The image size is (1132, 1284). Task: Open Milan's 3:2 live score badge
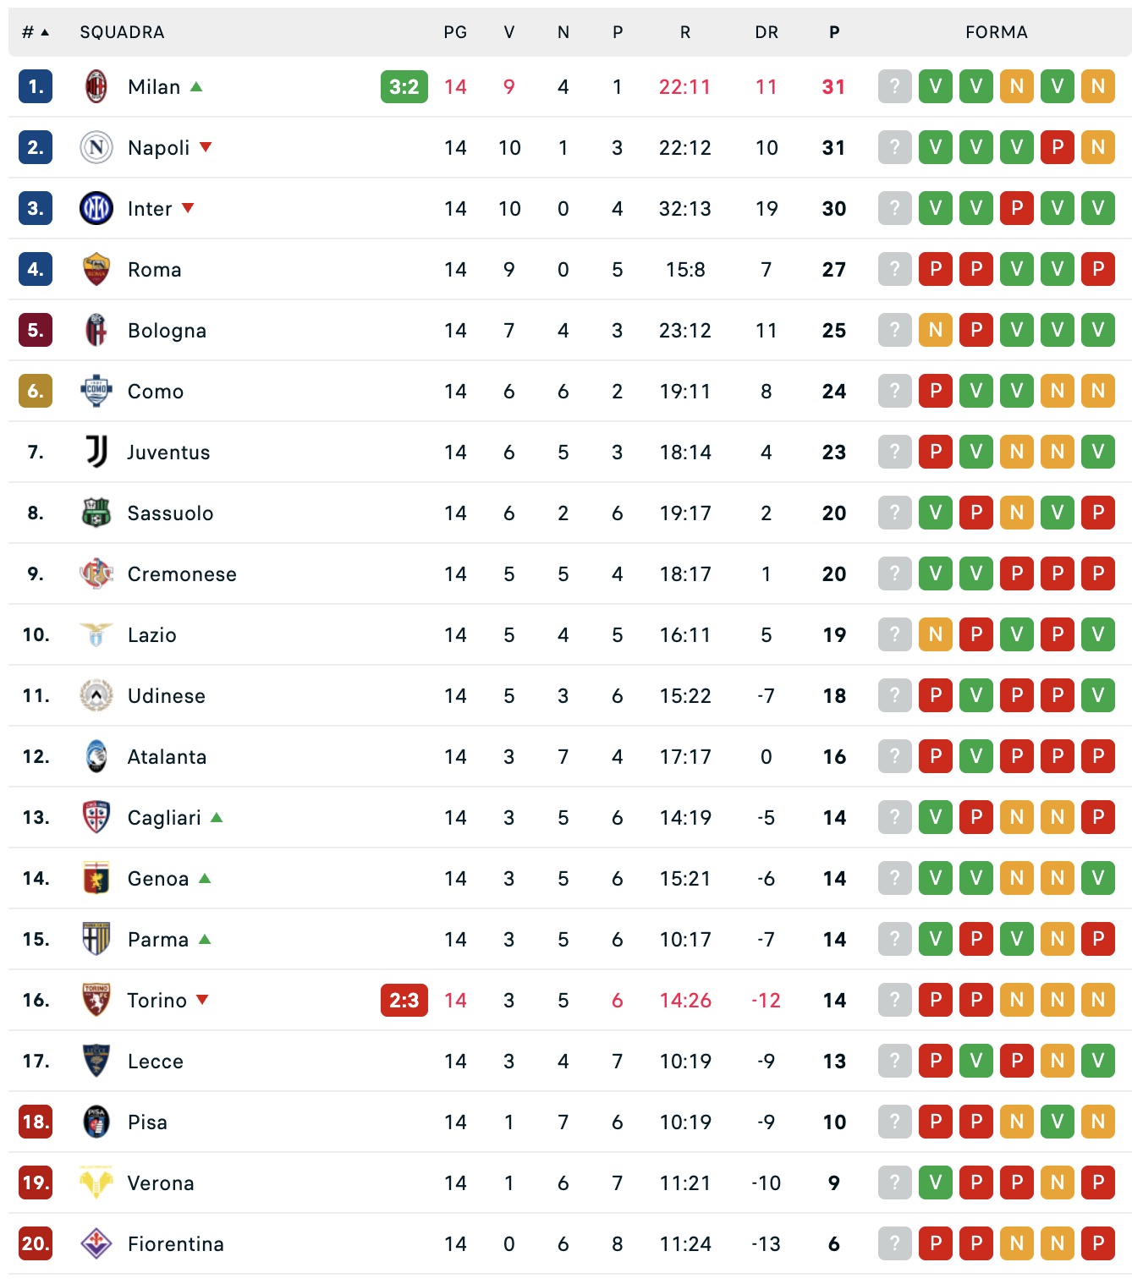coord(404,86)
